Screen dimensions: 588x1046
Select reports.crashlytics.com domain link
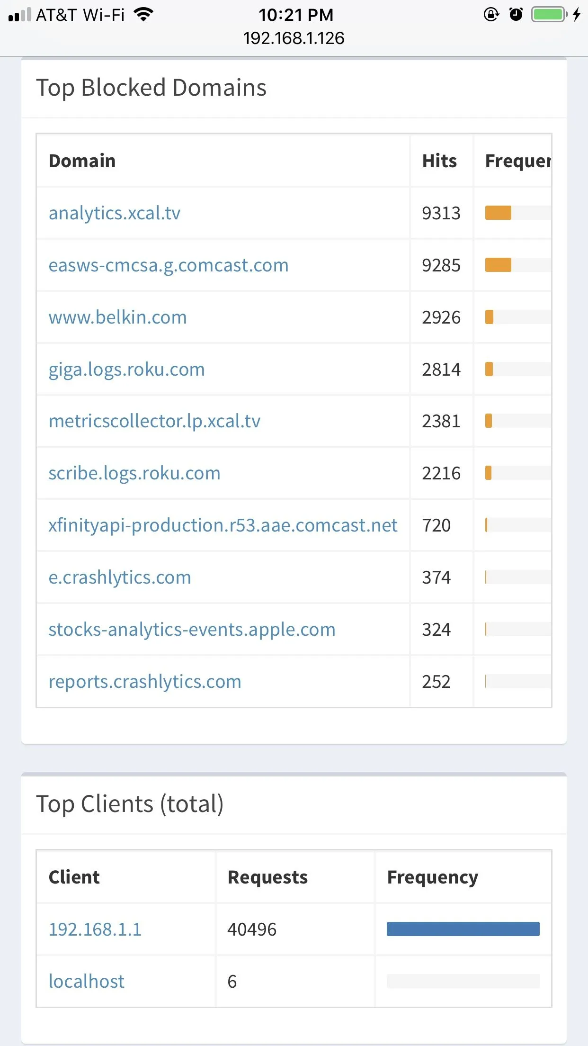click(x=145, y=682)
